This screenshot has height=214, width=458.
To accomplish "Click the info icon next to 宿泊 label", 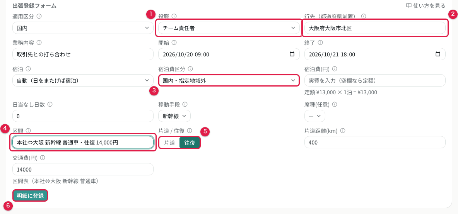I will [x=28, y=69].
